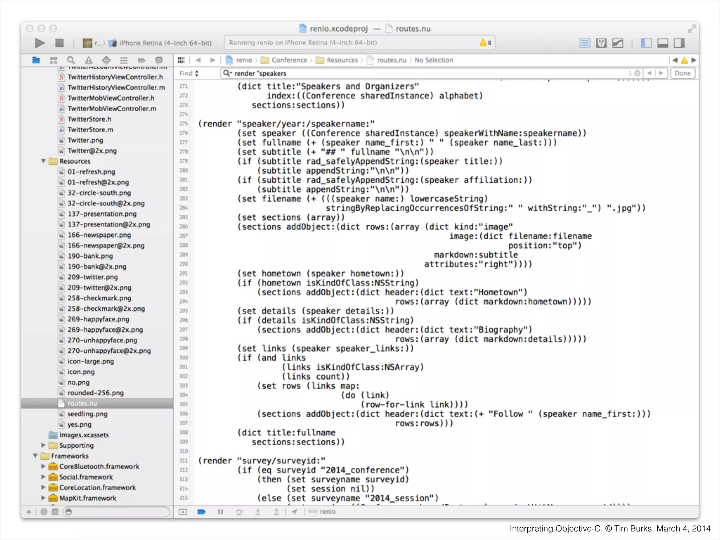Open the search options magnifier dropdown
Image resolution: width=720 pixels, height=540 pixels.
[x=227, y=73]
